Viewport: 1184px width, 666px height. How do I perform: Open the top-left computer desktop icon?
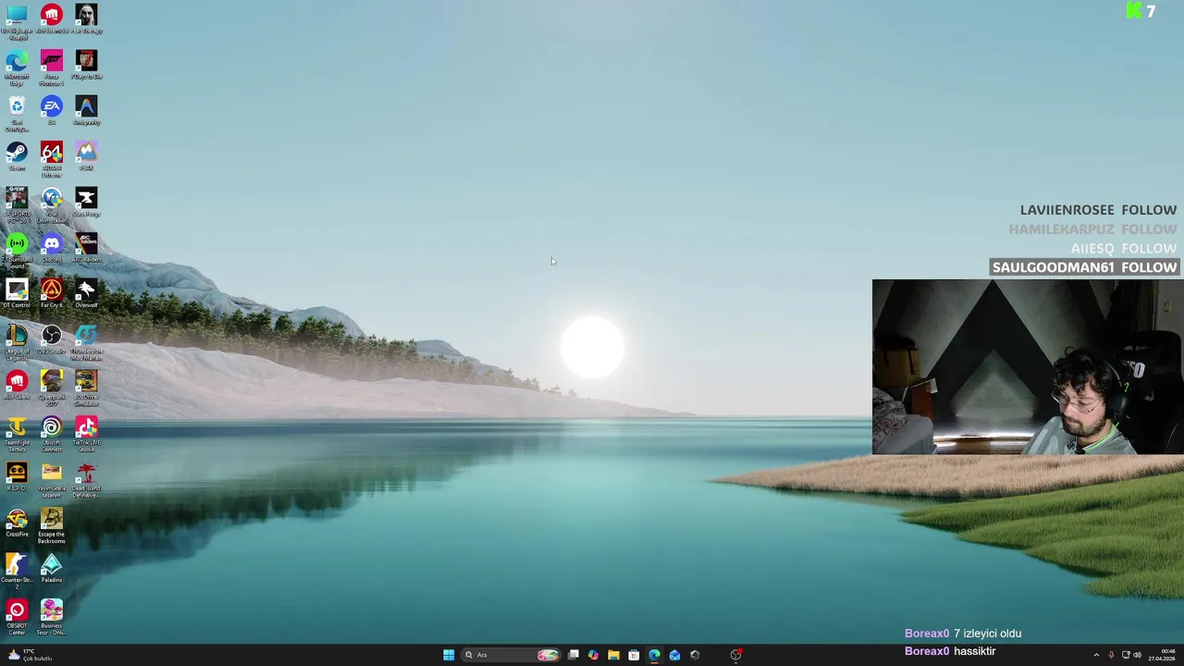pos(17,22)
